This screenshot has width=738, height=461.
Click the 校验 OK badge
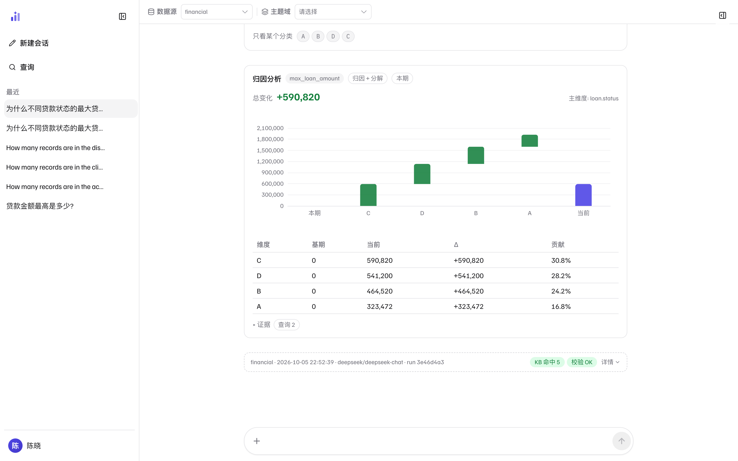coord(581,362)
